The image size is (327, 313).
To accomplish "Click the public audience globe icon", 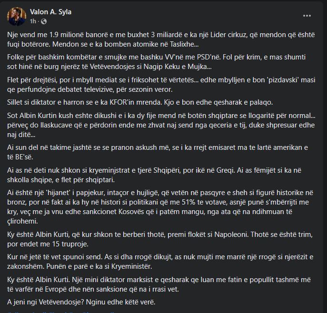I will (x=44, y=21).
